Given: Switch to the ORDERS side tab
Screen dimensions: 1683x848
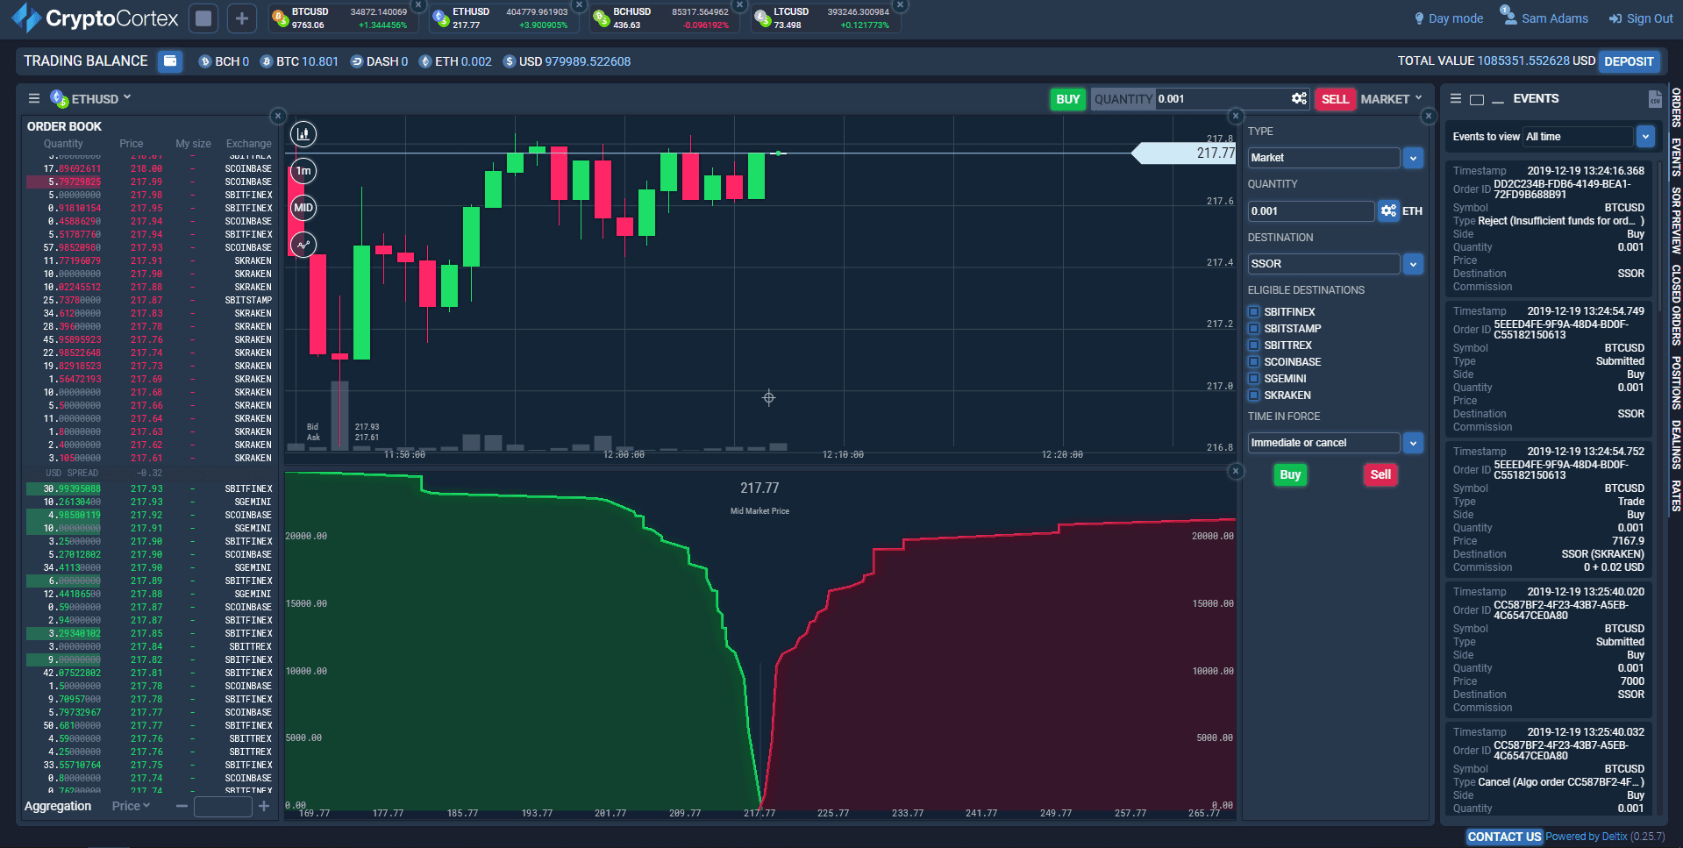Looking at the screenshot, I should pos(1675,108).
